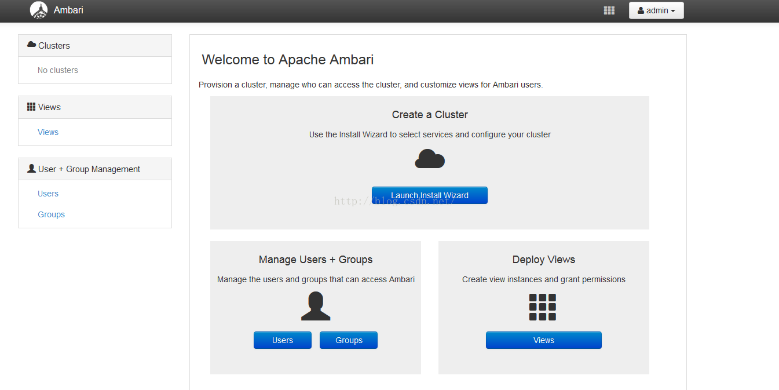
Task: Click 'Manage the users and groups' description
Action: click(x=316, y=279)
